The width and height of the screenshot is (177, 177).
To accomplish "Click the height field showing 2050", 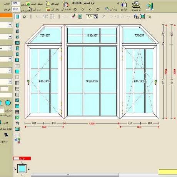I will click(15, 9).
